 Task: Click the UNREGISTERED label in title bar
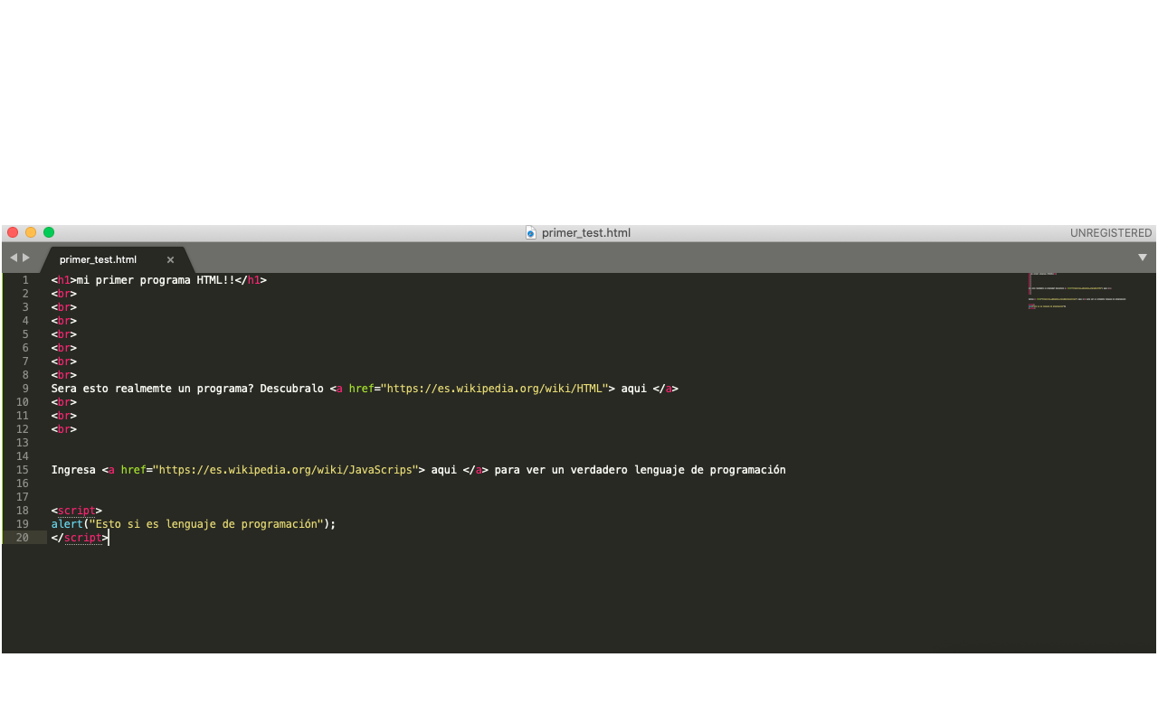1111,233
